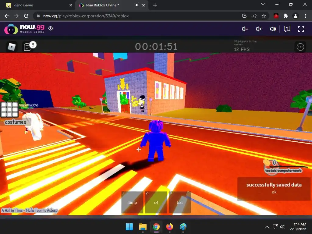This screenshot has height=234, width=312.
Task: Click Chrome icon in the taskbar
Action: 156,227
